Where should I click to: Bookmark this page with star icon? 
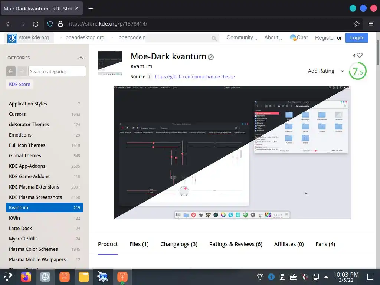pyautogui.click(x=357, y=24)
